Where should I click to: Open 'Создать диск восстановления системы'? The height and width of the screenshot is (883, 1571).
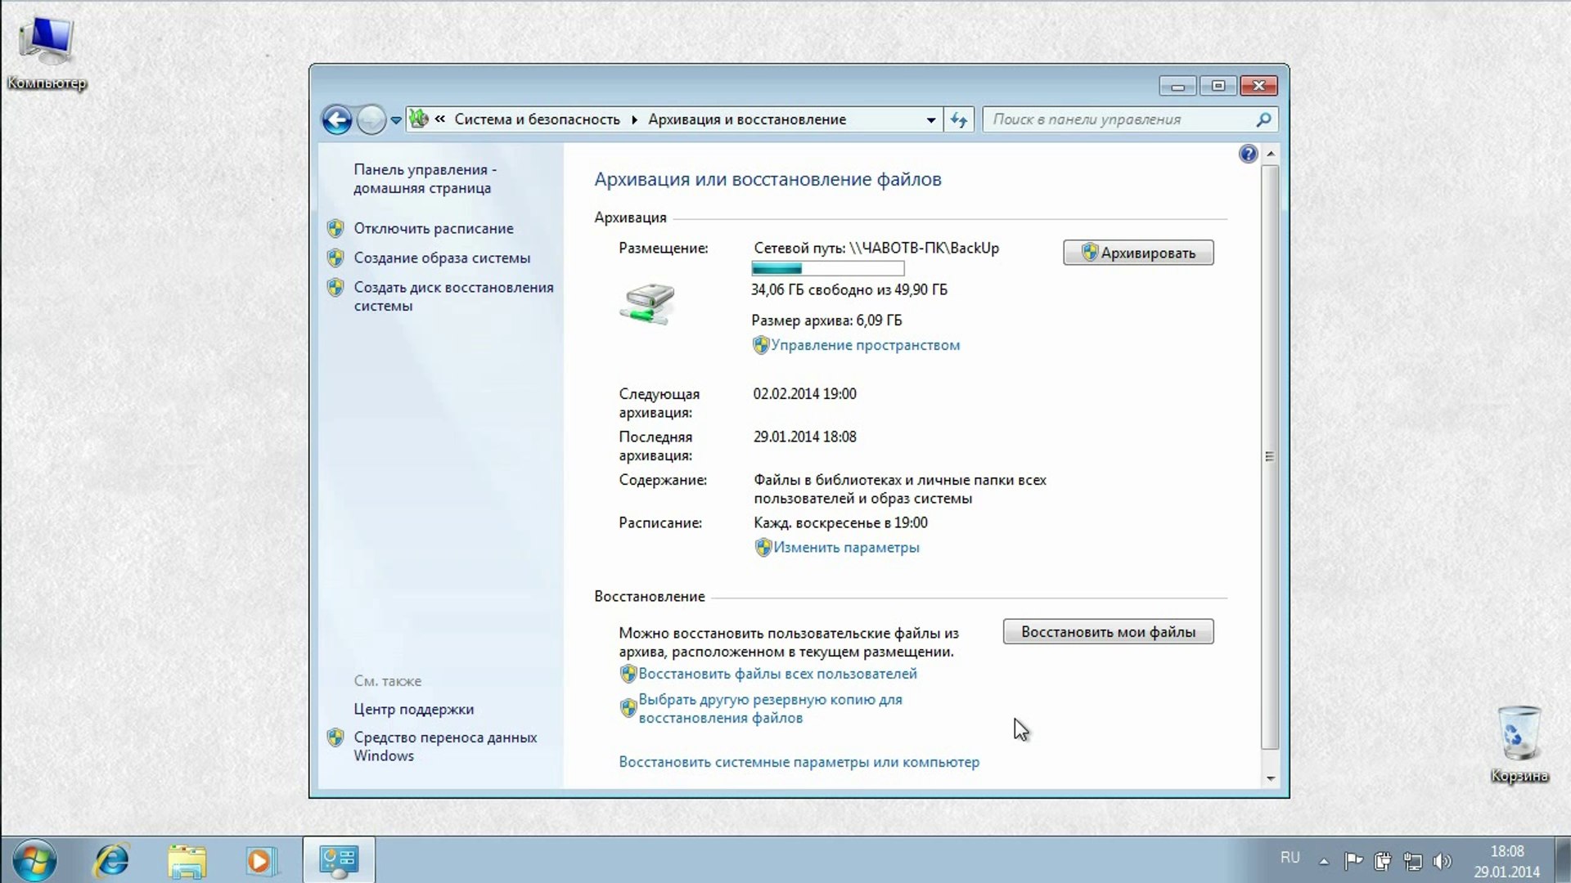tap(453, 296)
